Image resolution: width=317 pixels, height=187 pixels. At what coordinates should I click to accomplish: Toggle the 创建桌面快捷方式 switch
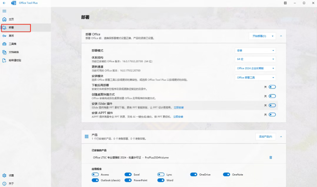coord(272,96)
